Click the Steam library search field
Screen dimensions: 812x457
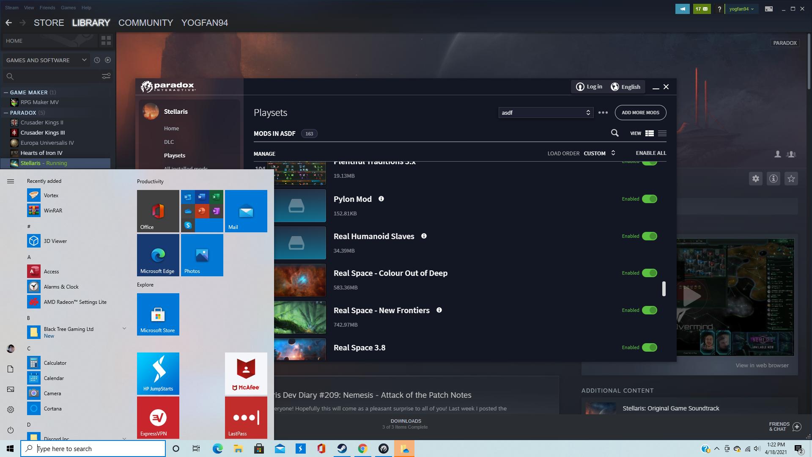pos(57,76)
